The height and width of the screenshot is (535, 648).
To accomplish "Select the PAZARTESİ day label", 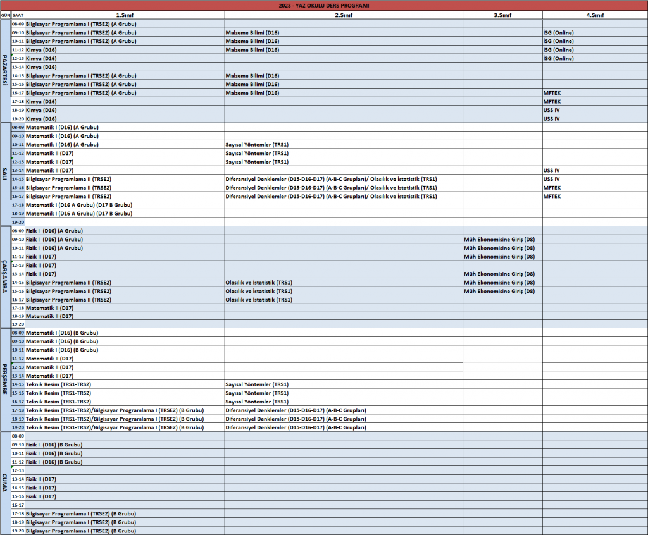I will [6, 71].
